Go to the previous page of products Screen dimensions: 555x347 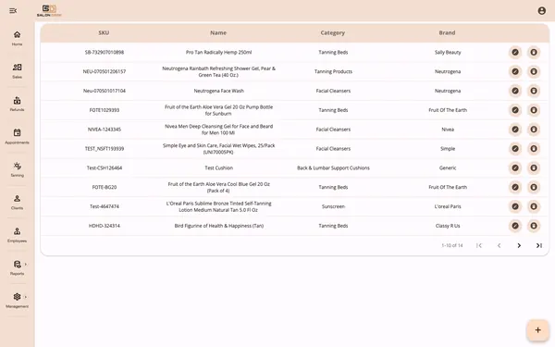[x=499, y=246]
